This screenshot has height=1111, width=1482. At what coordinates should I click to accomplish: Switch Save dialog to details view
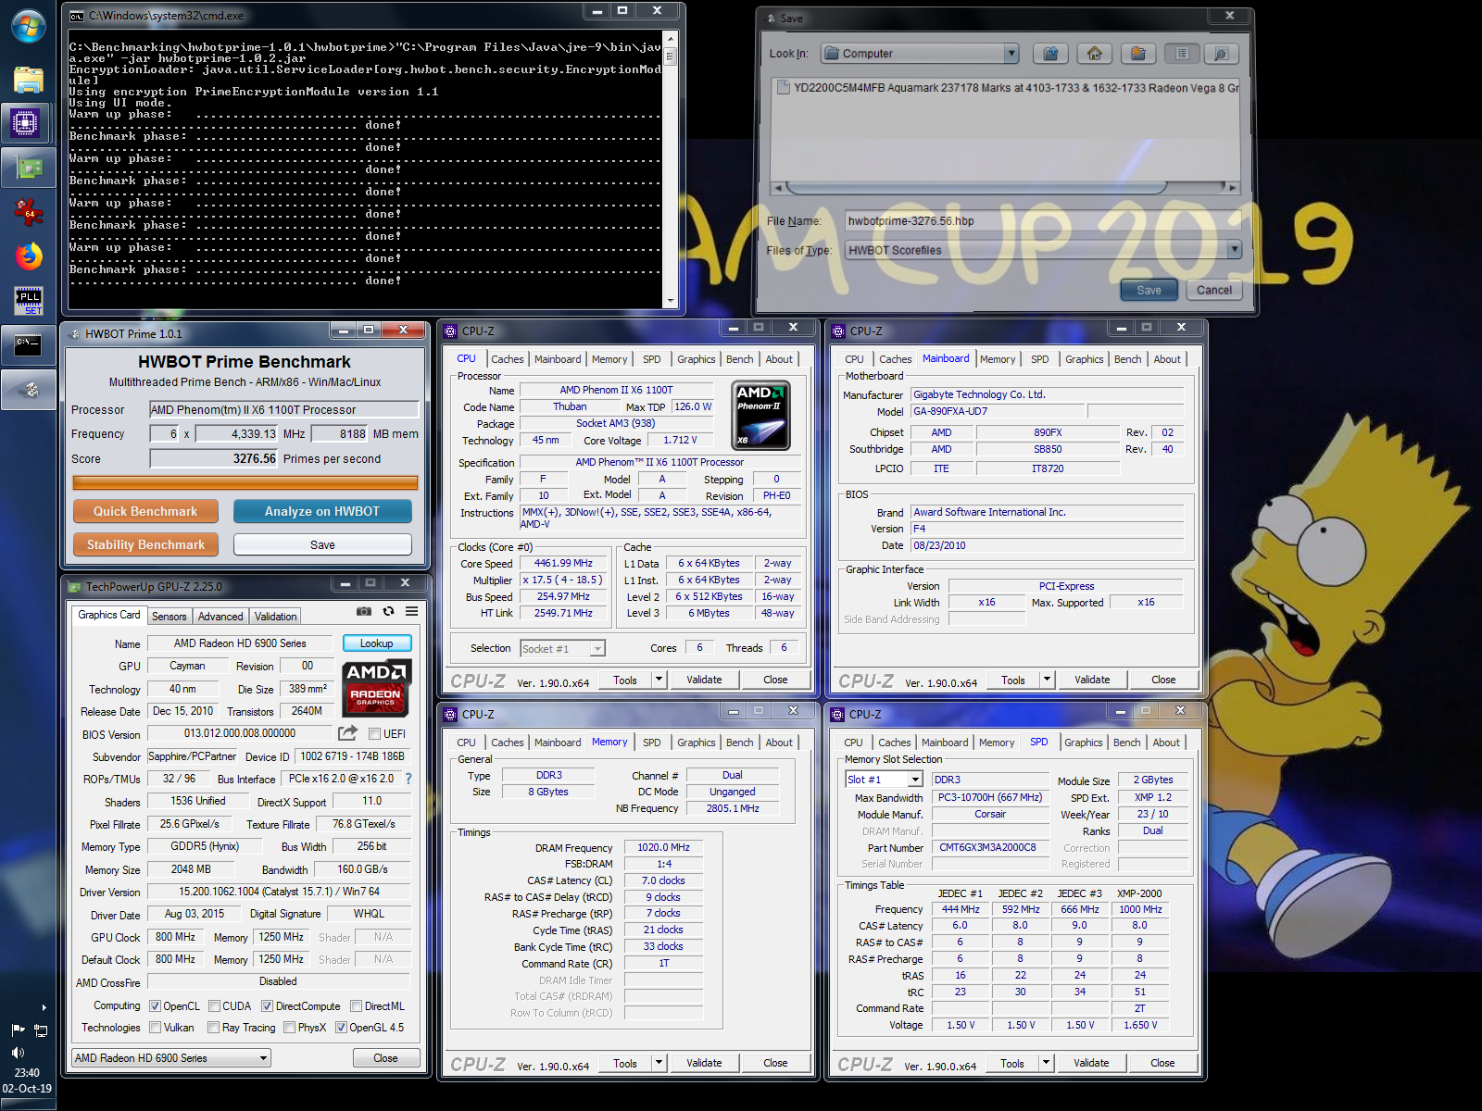(1221, 54)
